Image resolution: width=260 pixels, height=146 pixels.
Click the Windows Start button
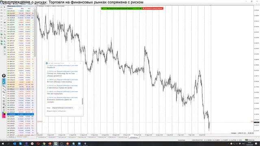(x=3, y=144)
